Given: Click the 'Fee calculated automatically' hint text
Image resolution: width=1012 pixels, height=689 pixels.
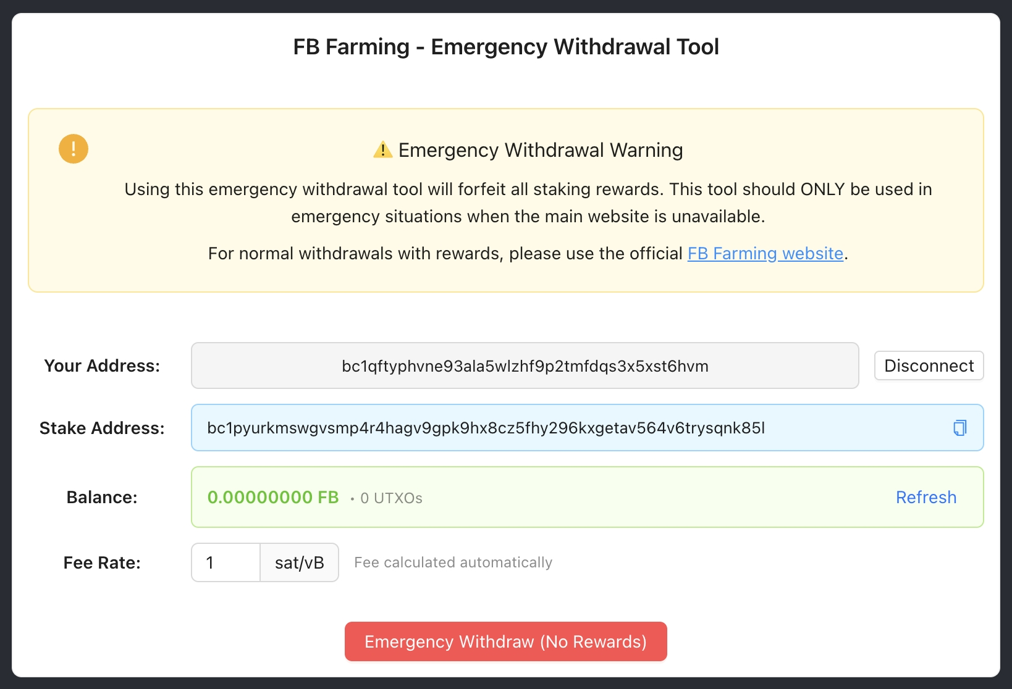Looking at the screenshot, I should tap(453, 562).
